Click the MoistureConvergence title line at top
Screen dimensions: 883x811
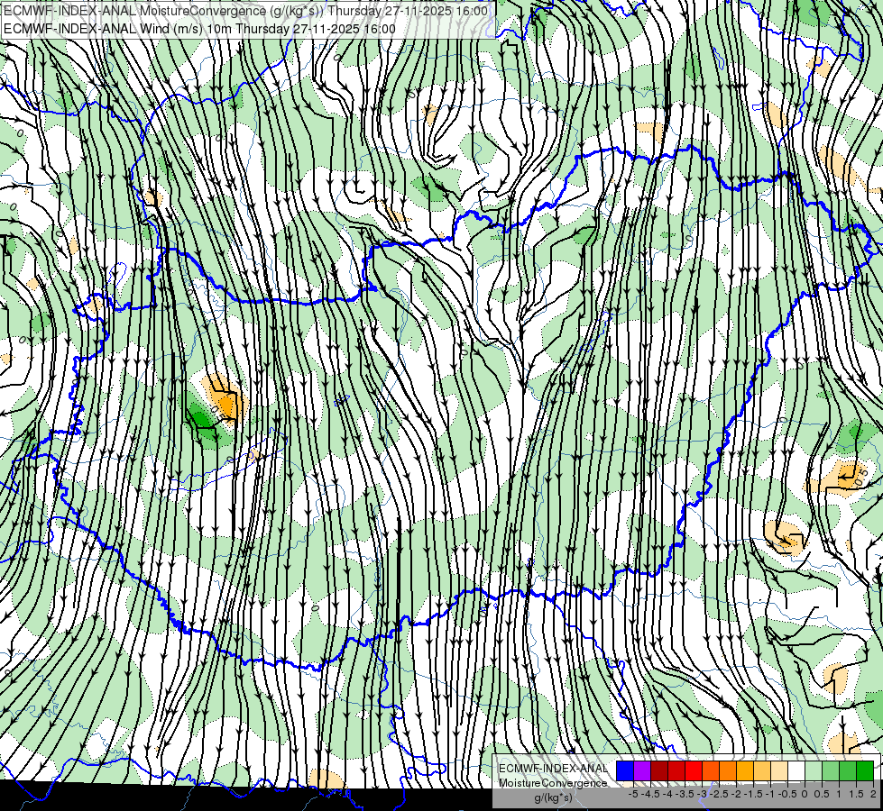[245, 11]
